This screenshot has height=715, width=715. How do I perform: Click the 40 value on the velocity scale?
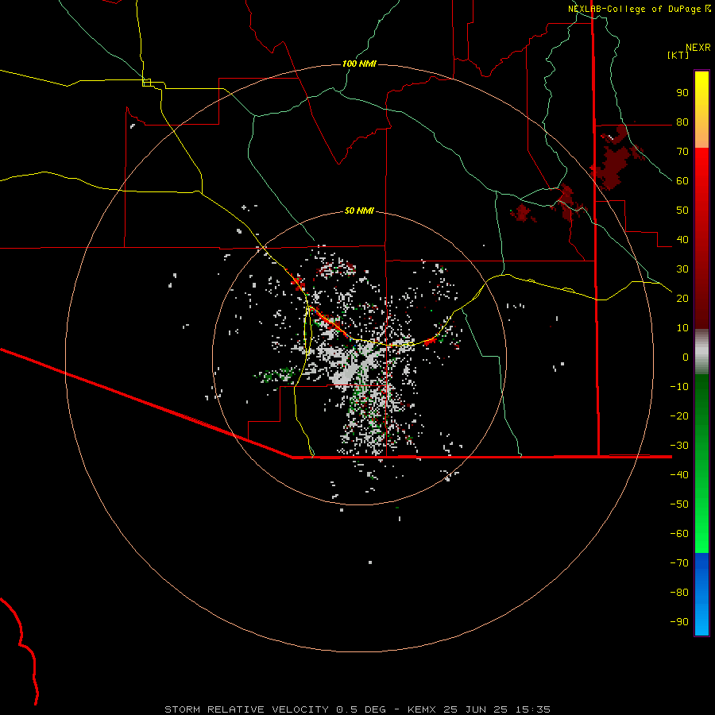pyautogui.click(x=682, y=239)
